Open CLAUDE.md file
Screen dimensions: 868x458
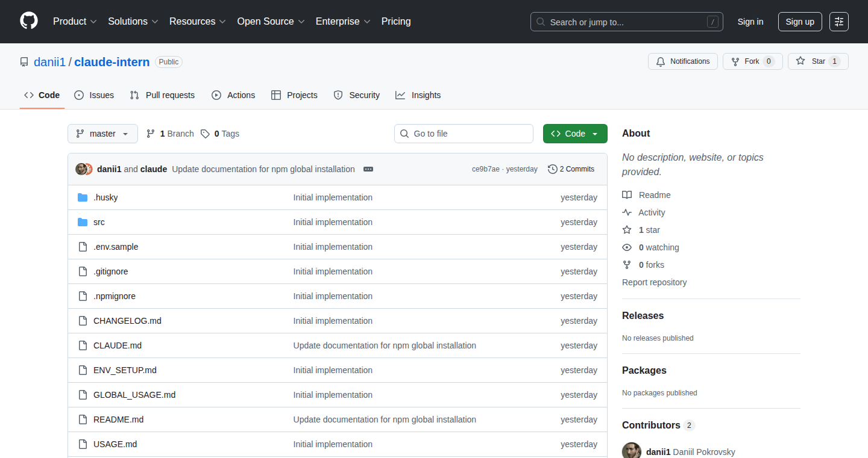pos(118,345)
